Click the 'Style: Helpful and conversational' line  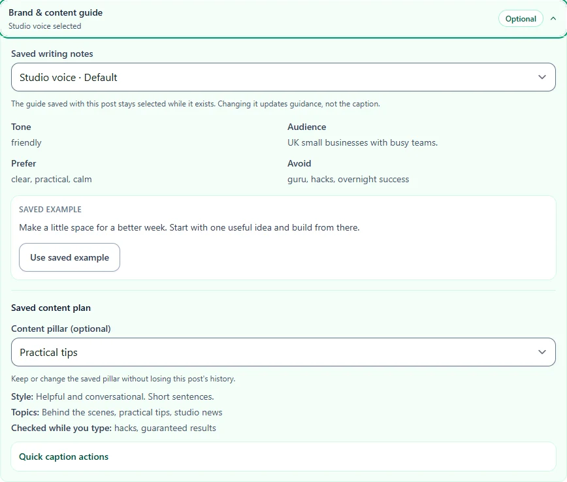click(112, 396)
